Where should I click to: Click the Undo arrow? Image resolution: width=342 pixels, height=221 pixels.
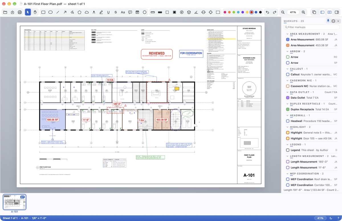pyautogui.click(x=267, y=12)
